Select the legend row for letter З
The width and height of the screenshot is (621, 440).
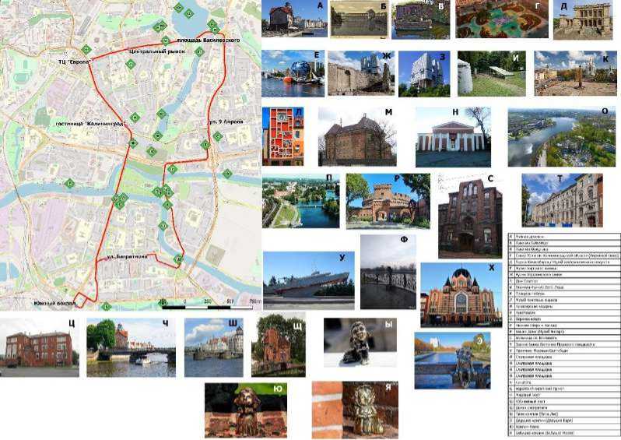click(564, 281)
